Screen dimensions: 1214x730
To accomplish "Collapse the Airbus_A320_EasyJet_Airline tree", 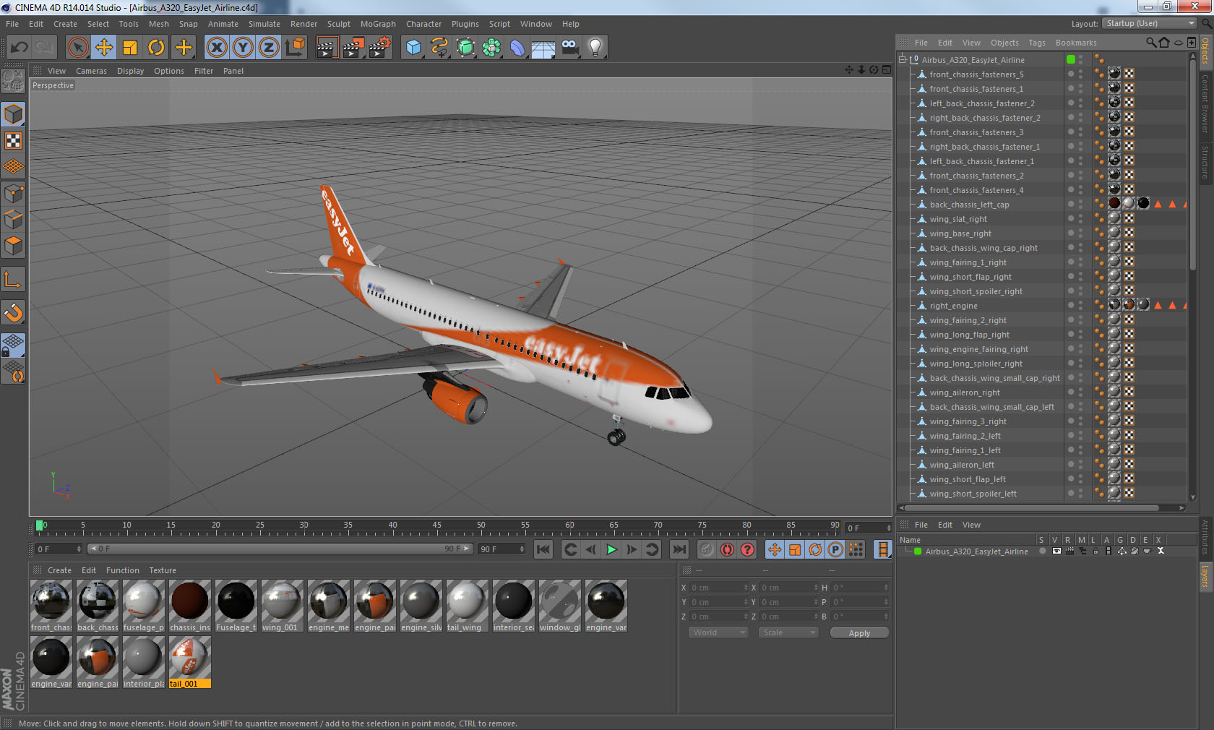I will tap(903, 60).
